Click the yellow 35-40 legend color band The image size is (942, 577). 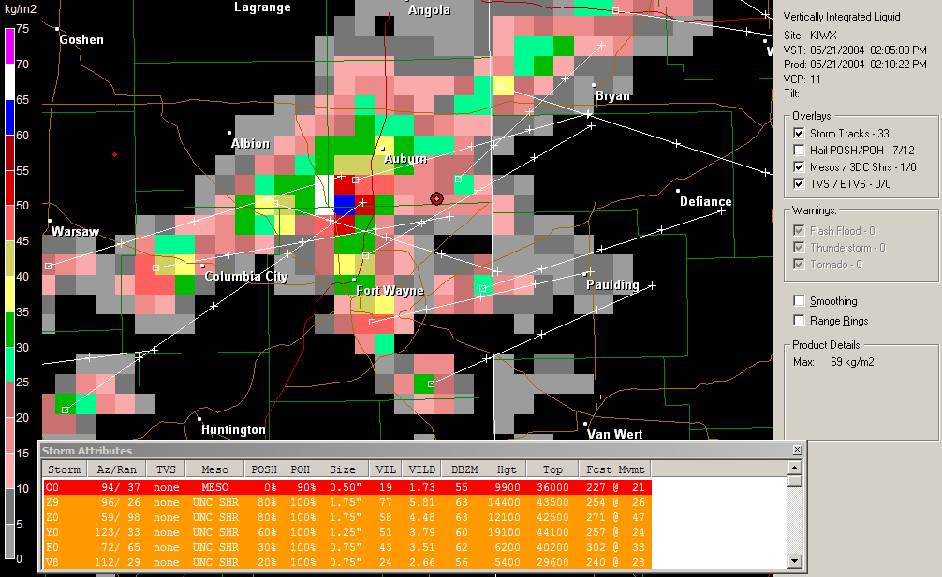9,294
